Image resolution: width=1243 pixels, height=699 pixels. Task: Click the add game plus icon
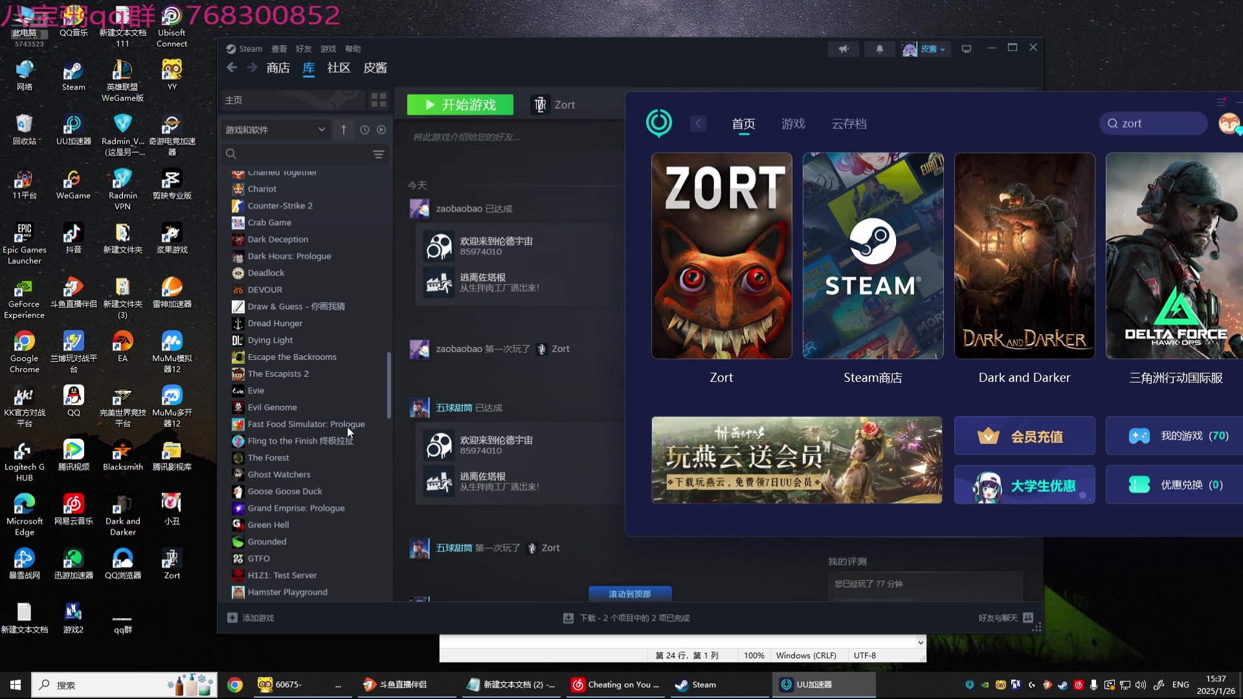[232, 618]
